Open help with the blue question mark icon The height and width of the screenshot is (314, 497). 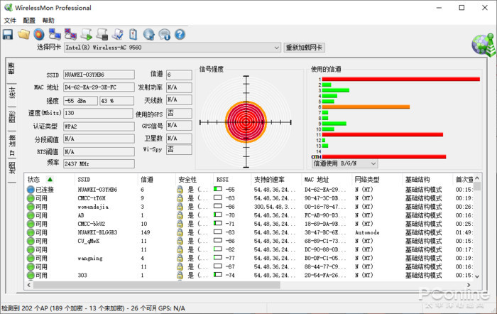[x=180, y=34]
